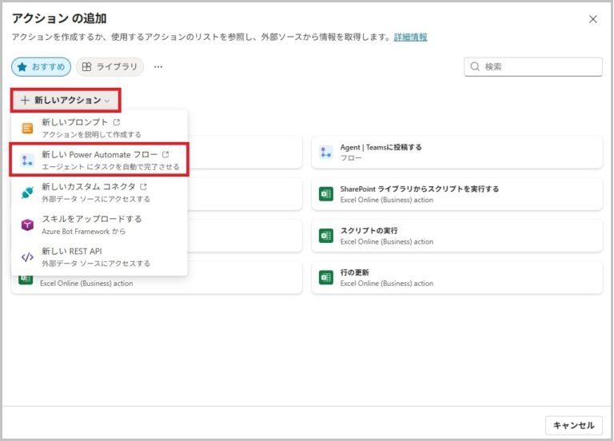Screen dimensions: 614x441
Task: Click the purple Azure Bot skill icon
Action: (27, 225)
